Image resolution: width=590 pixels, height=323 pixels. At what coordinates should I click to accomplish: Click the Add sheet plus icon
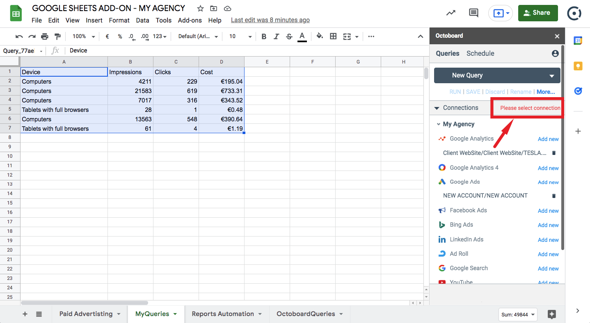(25, 314)
